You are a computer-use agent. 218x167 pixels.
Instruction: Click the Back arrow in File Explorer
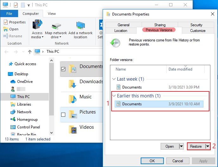point(6,52)
